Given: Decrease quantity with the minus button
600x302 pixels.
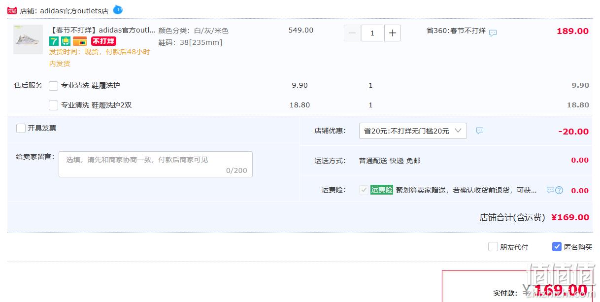Looking at the screenshot, I should click(352, 33).
